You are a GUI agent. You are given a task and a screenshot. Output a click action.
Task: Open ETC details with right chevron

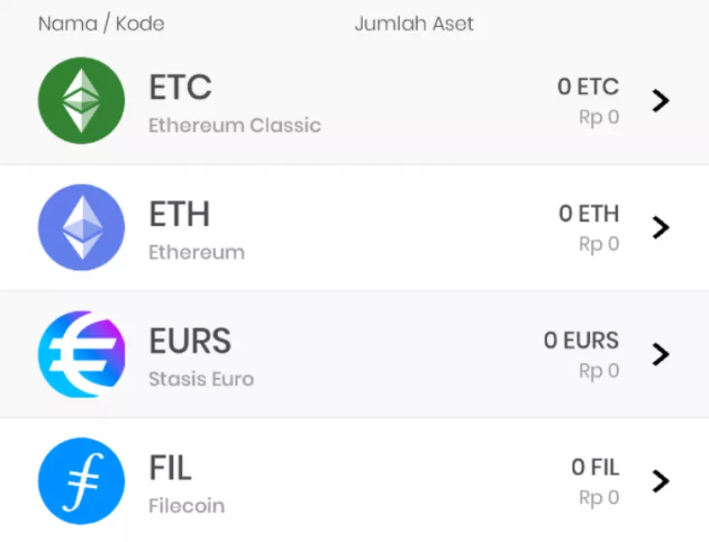[x=661, y=100]
